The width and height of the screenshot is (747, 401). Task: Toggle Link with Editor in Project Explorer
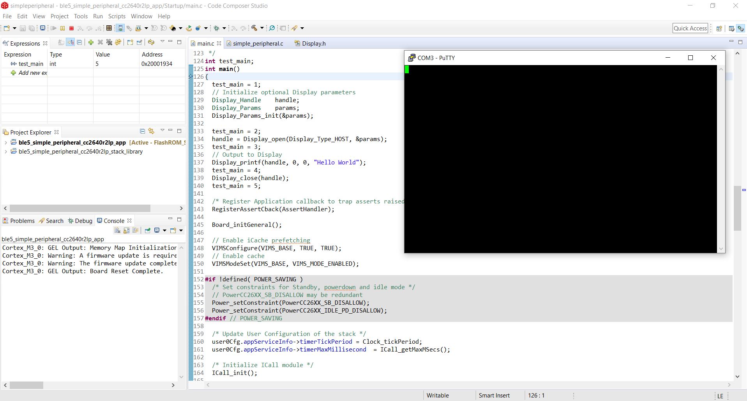[x=151, y=131]
